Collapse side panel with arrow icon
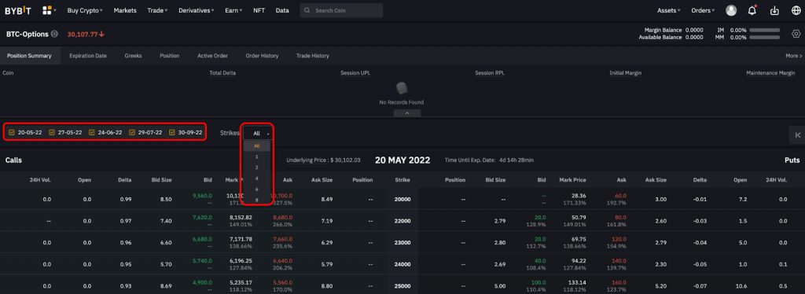The image size is (805, 294). [797, 135]
